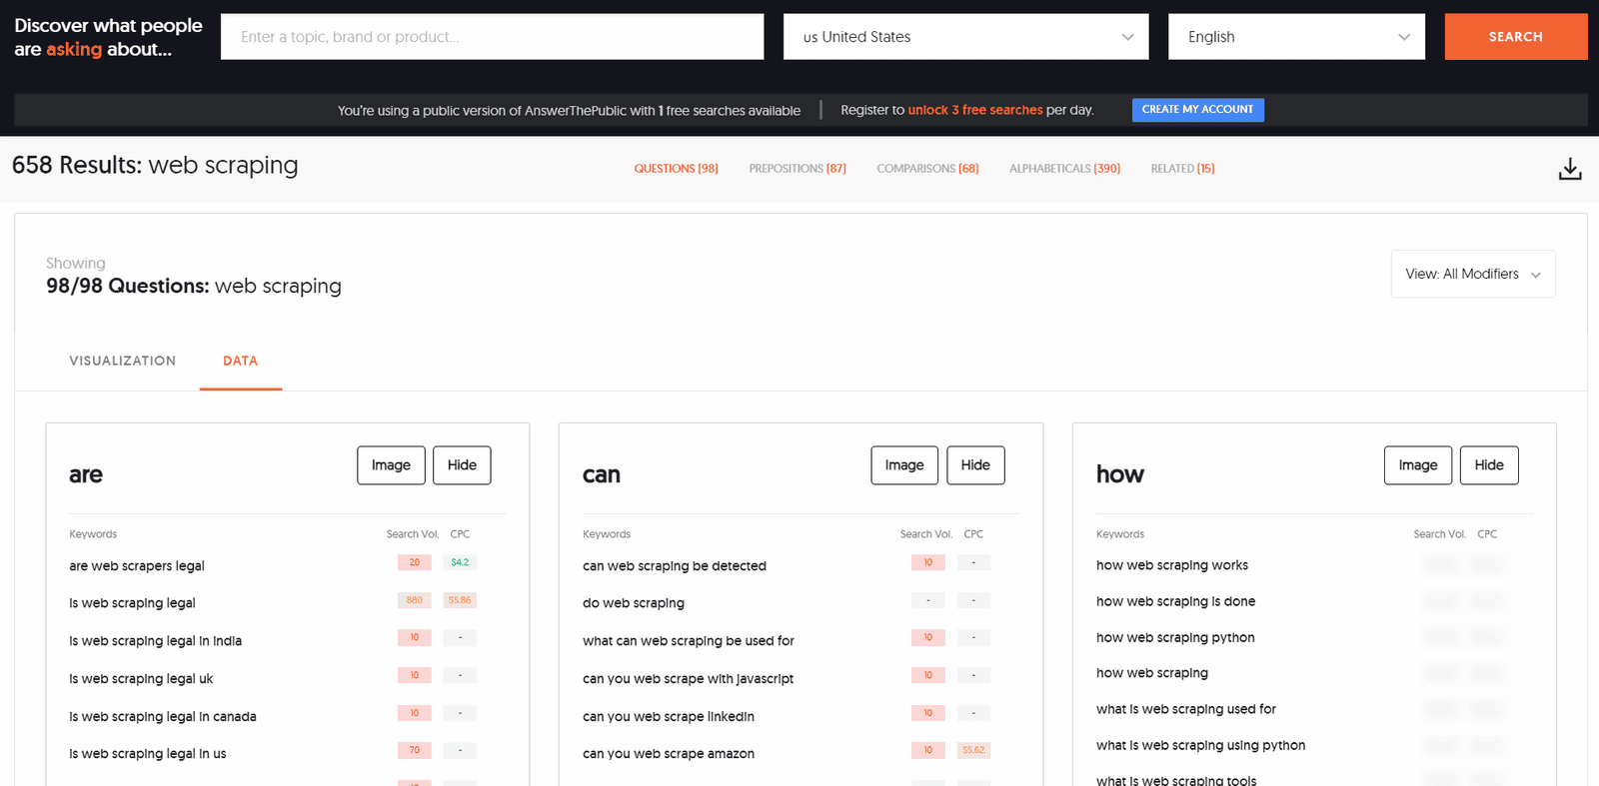Open keyword 'is web scraping legal in us'
Image resolution: width=1599 pixels, height=786 pixels.
click(148, 754)
